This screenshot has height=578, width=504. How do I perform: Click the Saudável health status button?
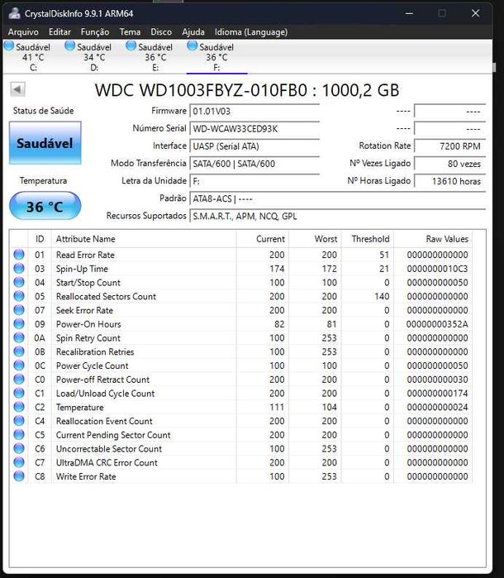tap(45, 143)
